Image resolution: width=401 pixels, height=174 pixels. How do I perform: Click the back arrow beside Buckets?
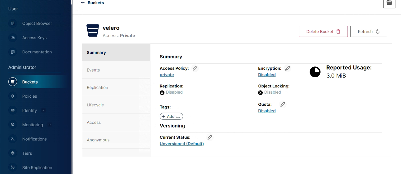[83, 3]
